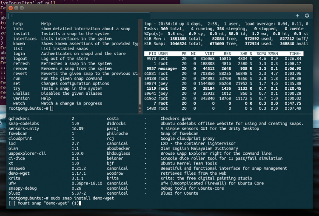Close the terminal window with the red button
319x216 pixels.
[11, 8]
